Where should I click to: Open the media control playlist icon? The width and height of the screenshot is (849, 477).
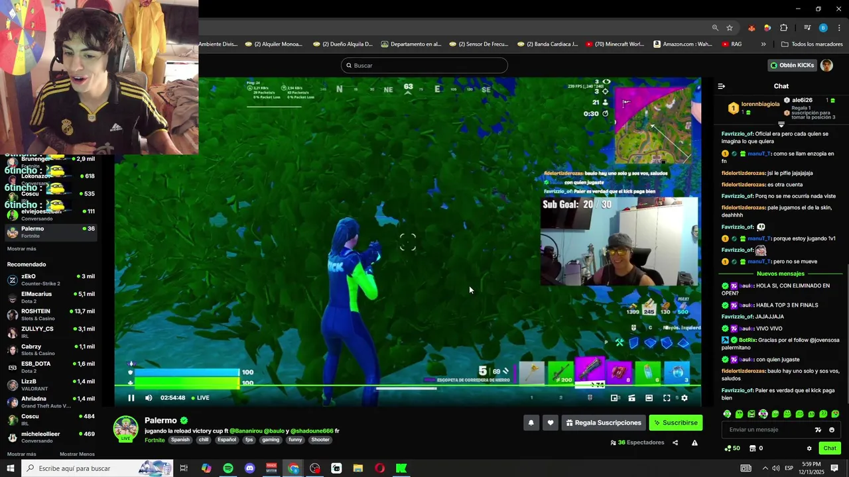[807, 28]
